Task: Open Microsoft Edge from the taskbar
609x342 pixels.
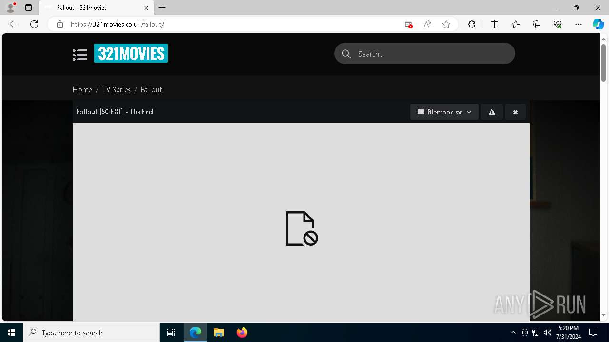Action: [196, 332]
